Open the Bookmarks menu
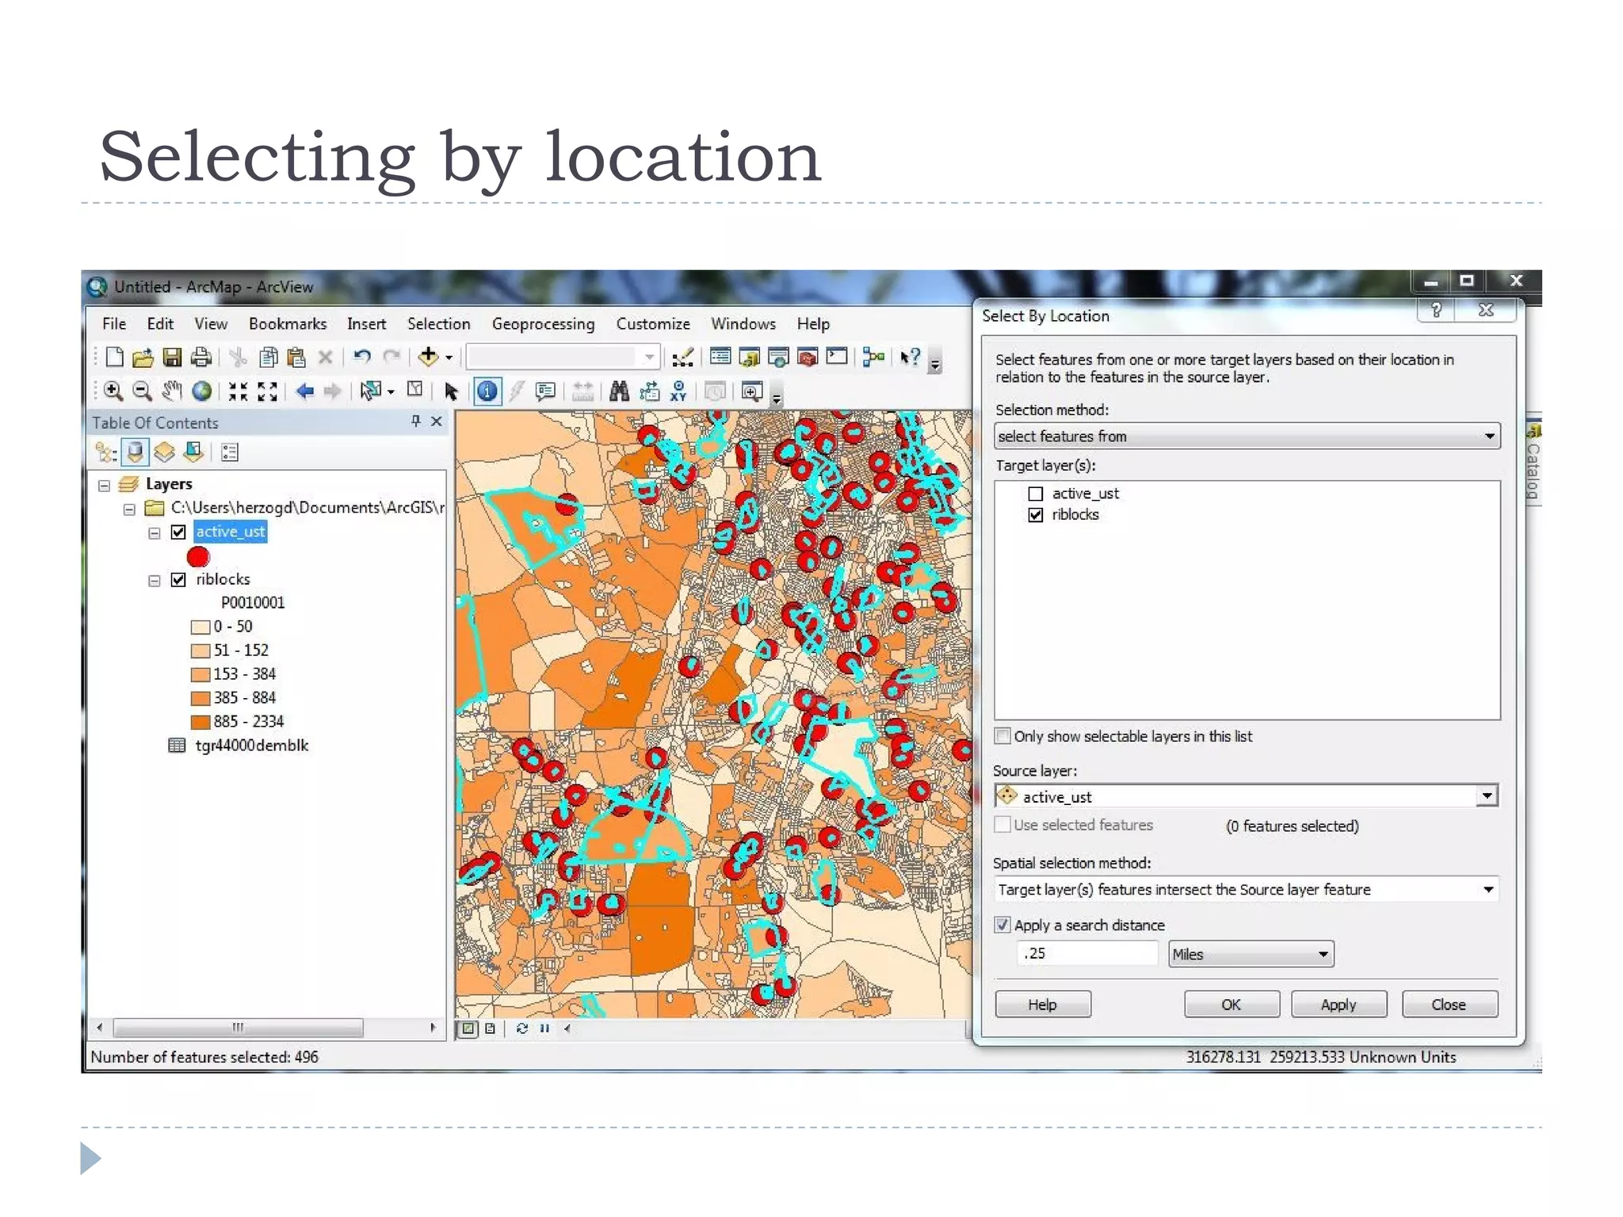This screenshot has width=1623, height=1217. click(x=288, y=324)
